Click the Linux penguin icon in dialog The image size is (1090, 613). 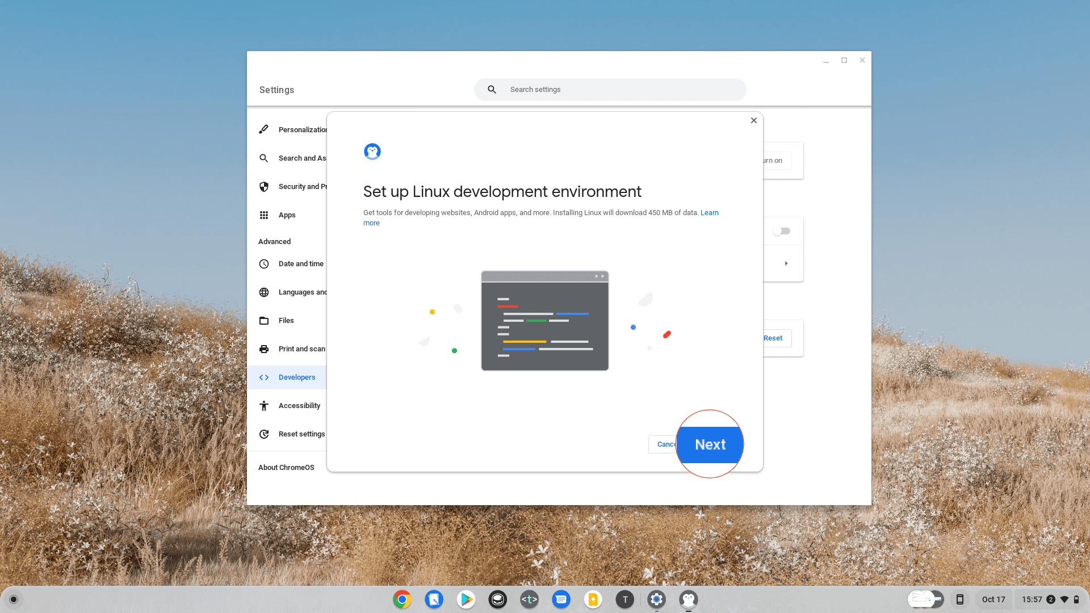pyautogui.click(x=372, y=152)
